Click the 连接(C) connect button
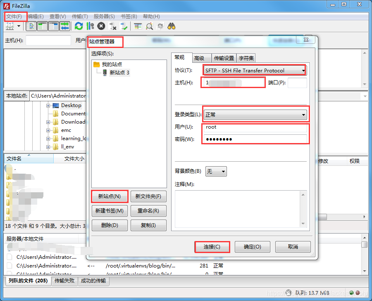Image resolution: width=372 pixels, height=301 pixels. pyautogui.click(x=212, y=247)
